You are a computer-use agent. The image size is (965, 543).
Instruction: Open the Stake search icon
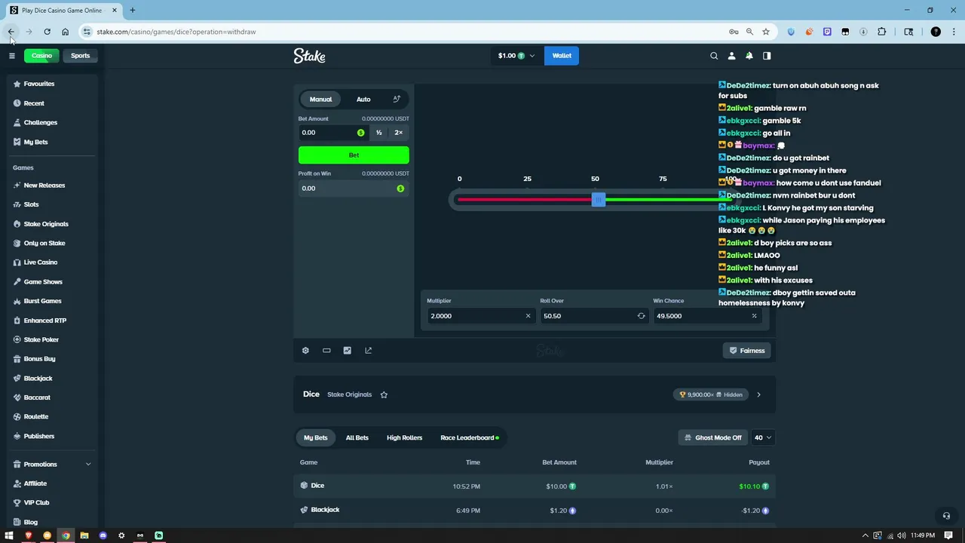[x=714, y=56]
